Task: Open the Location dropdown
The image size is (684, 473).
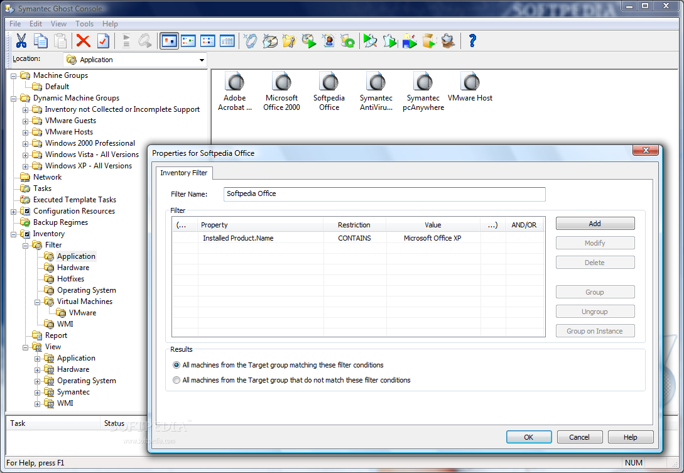Action: tap(202, 60)
